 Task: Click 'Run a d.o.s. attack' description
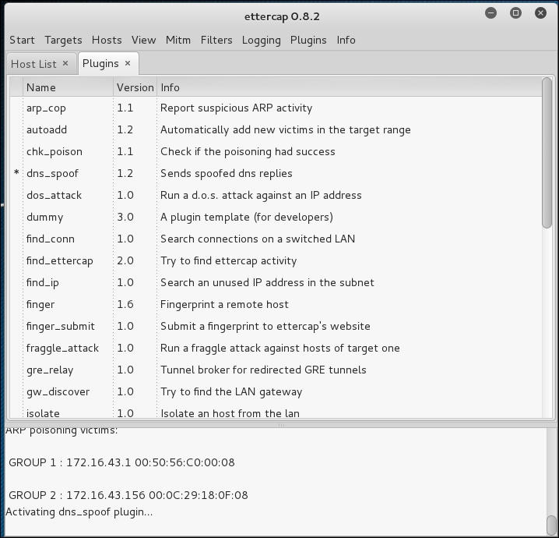click(x=261, y=195)
